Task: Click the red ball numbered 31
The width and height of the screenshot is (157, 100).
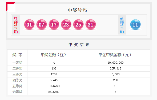Action: point(91,24)
